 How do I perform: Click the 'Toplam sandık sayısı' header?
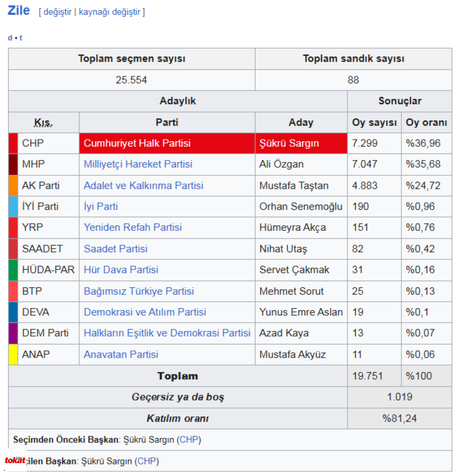[353, 59]
